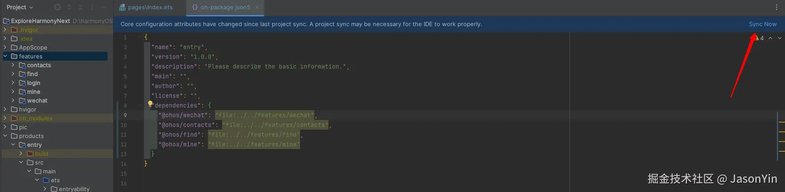Go to previous highlighted warning arrow
This screenshot has width=785, height=192.
tap(770, 38)
